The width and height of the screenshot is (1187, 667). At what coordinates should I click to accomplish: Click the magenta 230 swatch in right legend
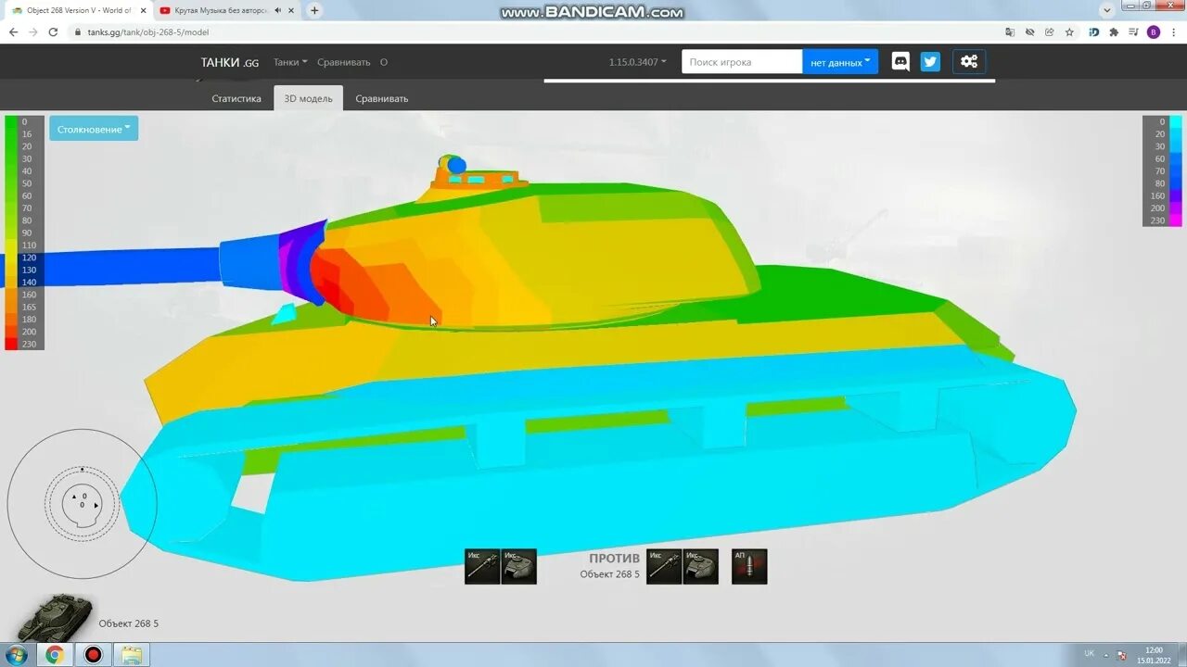pos(1176,220)
